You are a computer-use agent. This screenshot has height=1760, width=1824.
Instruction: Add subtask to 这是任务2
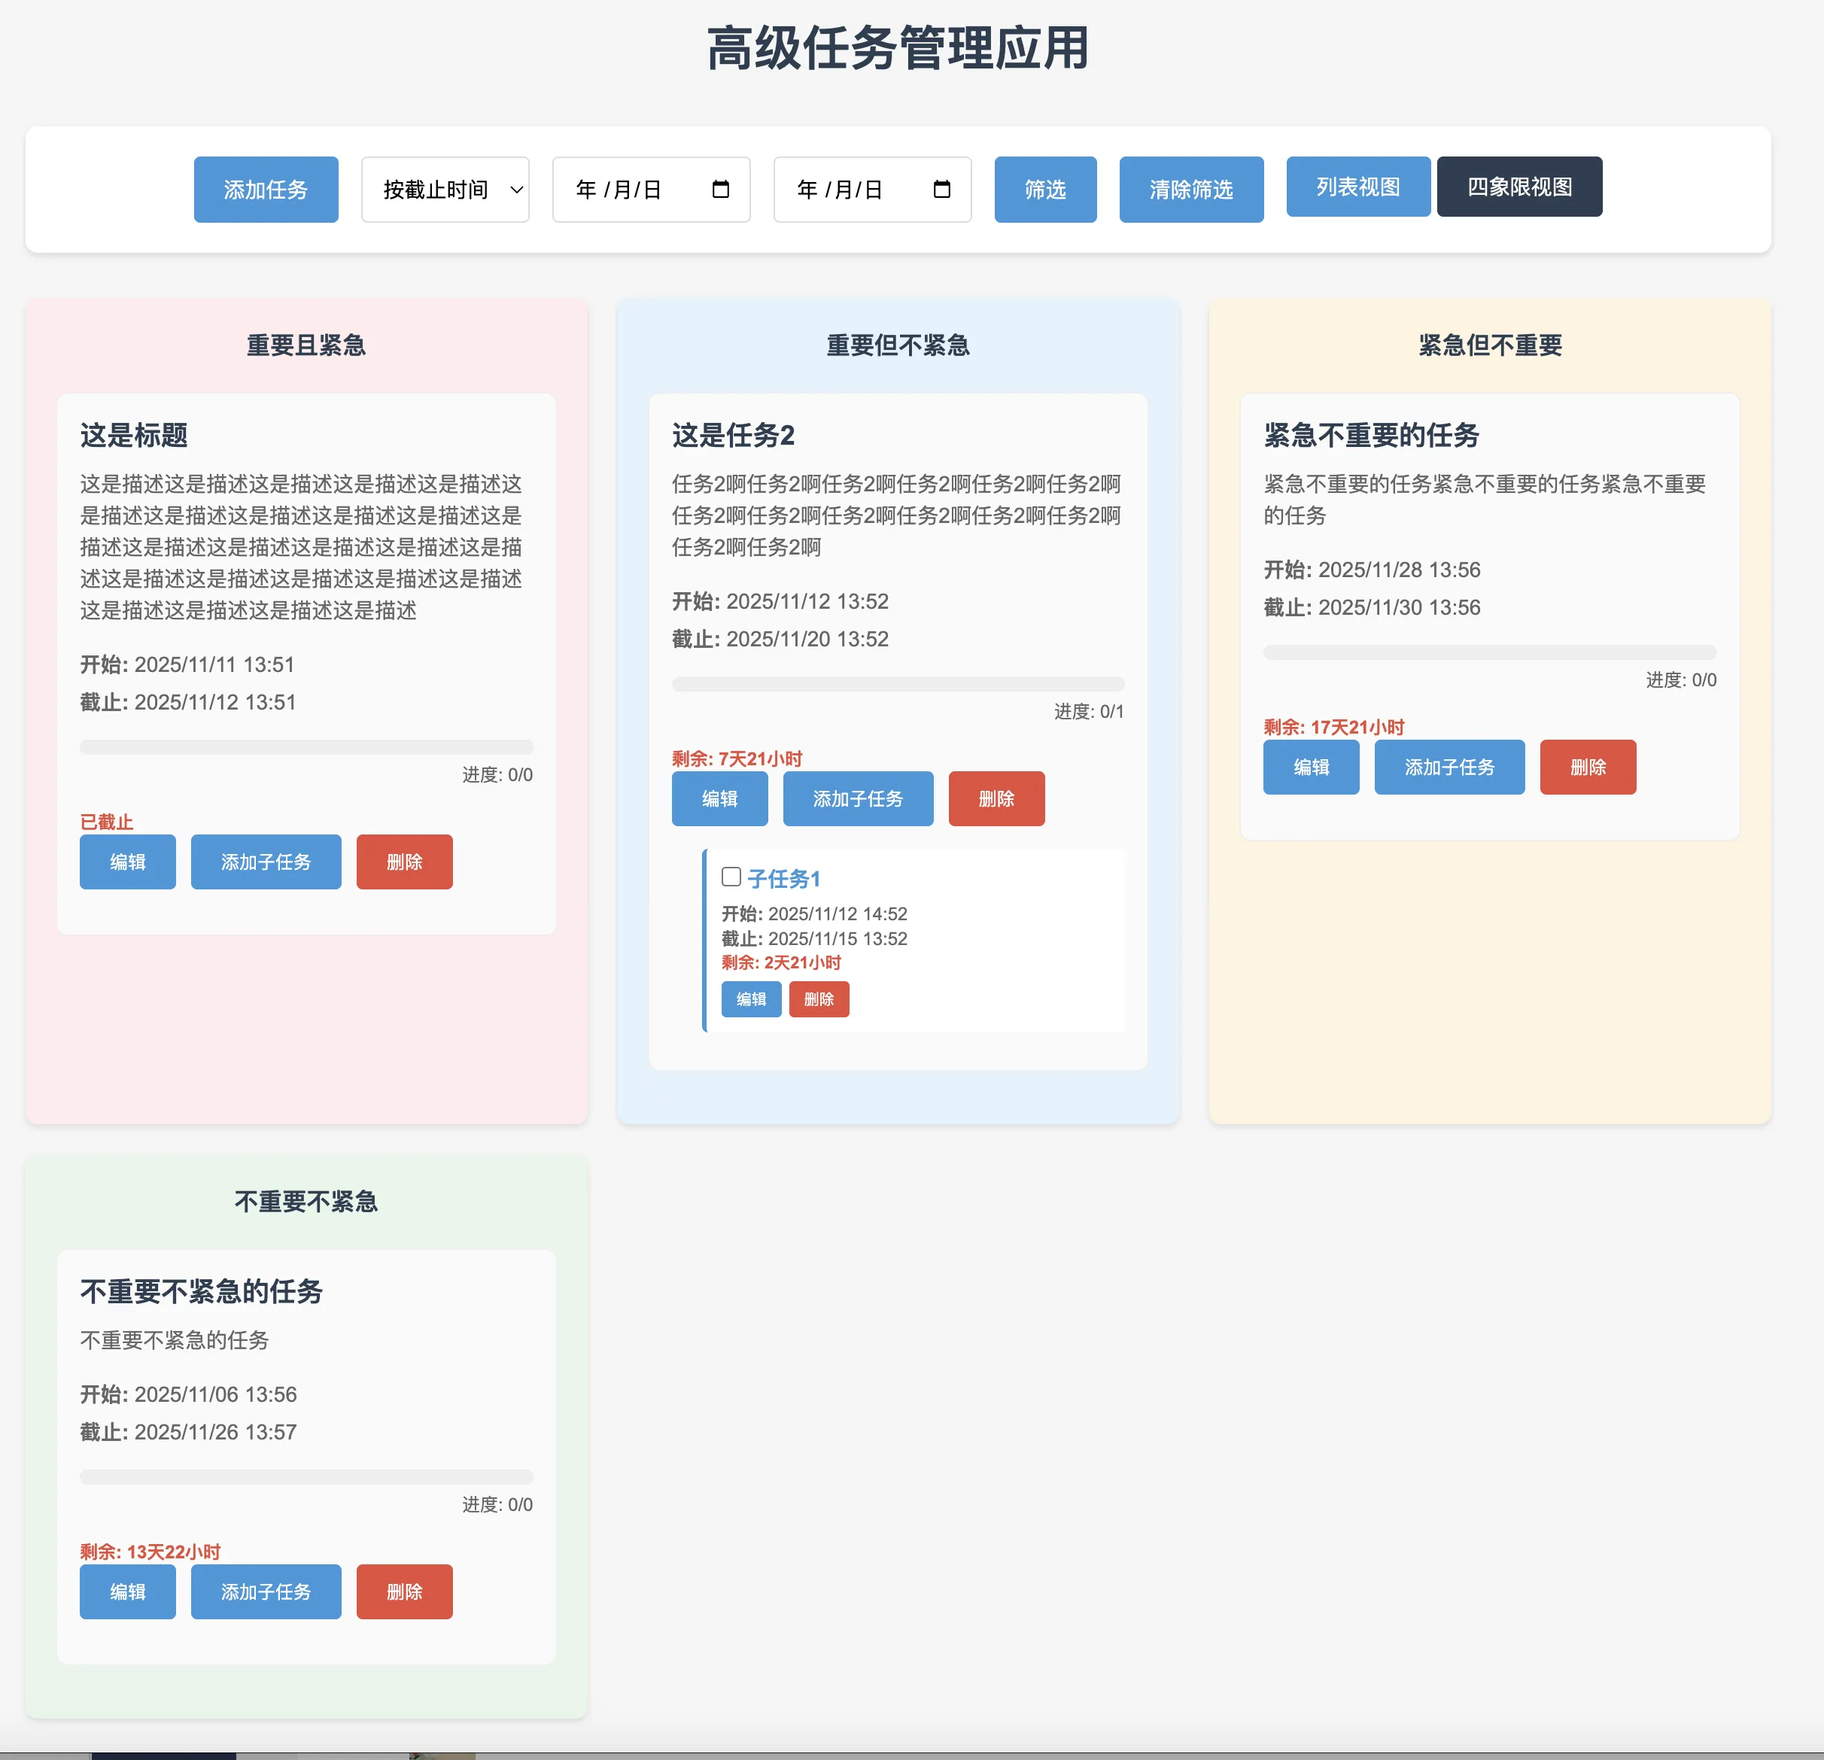coord(857,798)
